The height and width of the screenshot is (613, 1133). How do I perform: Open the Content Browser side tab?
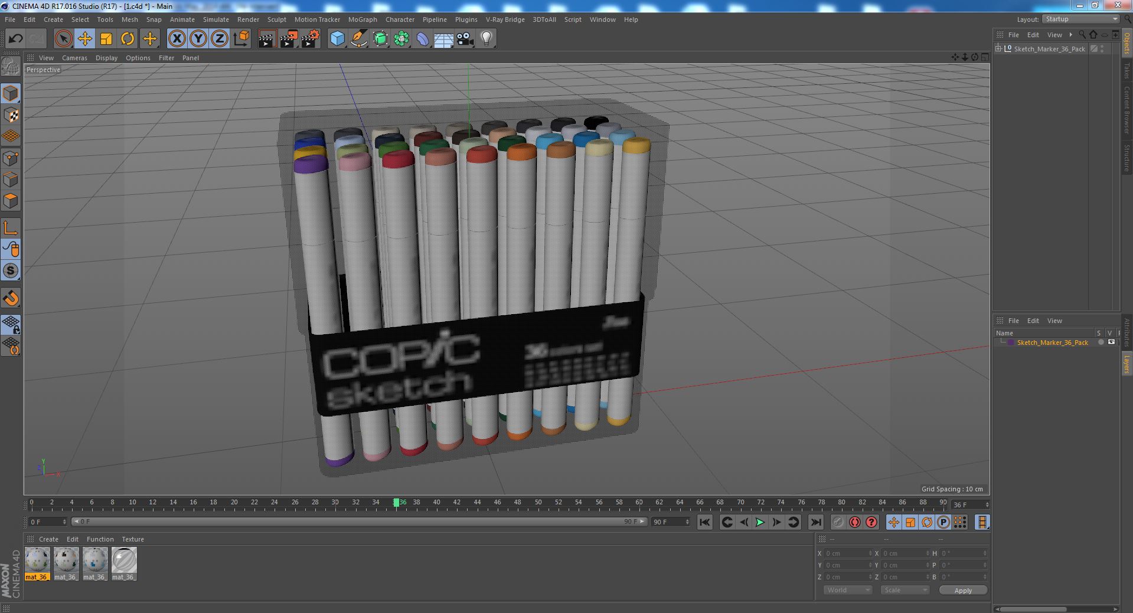(1127, 110)
